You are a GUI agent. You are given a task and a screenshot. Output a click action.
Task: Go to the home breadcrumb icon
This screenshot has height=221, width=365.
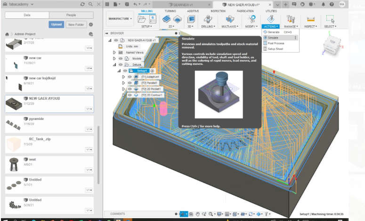[7, 34]
